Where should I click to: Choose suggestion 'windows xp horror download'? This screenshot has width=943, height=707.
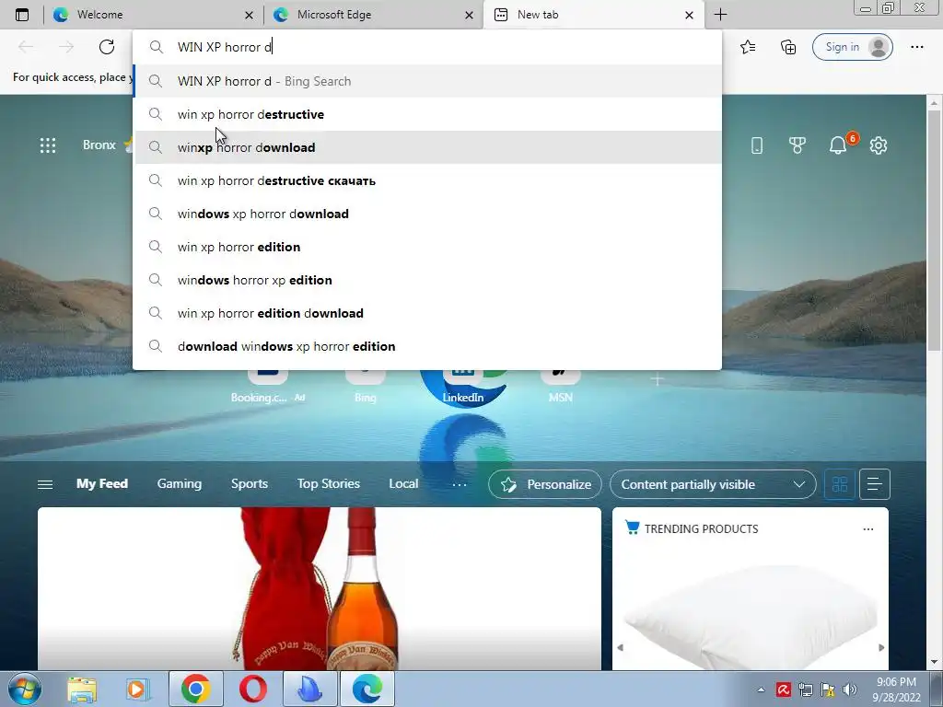coord(427,214)
